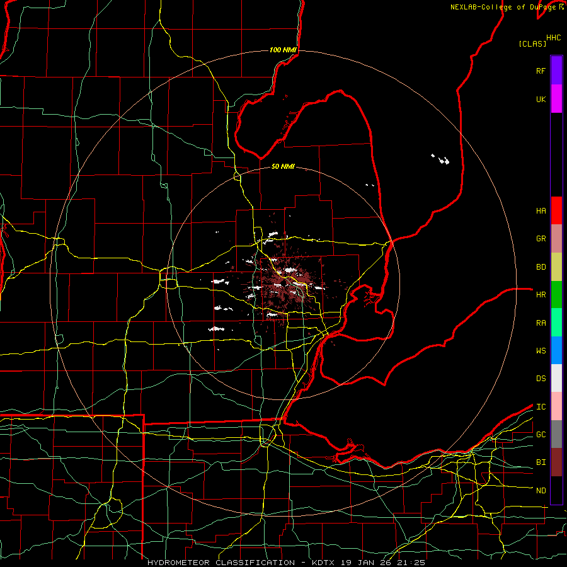Click the RF purple legend swatch

tap(556, 71)
